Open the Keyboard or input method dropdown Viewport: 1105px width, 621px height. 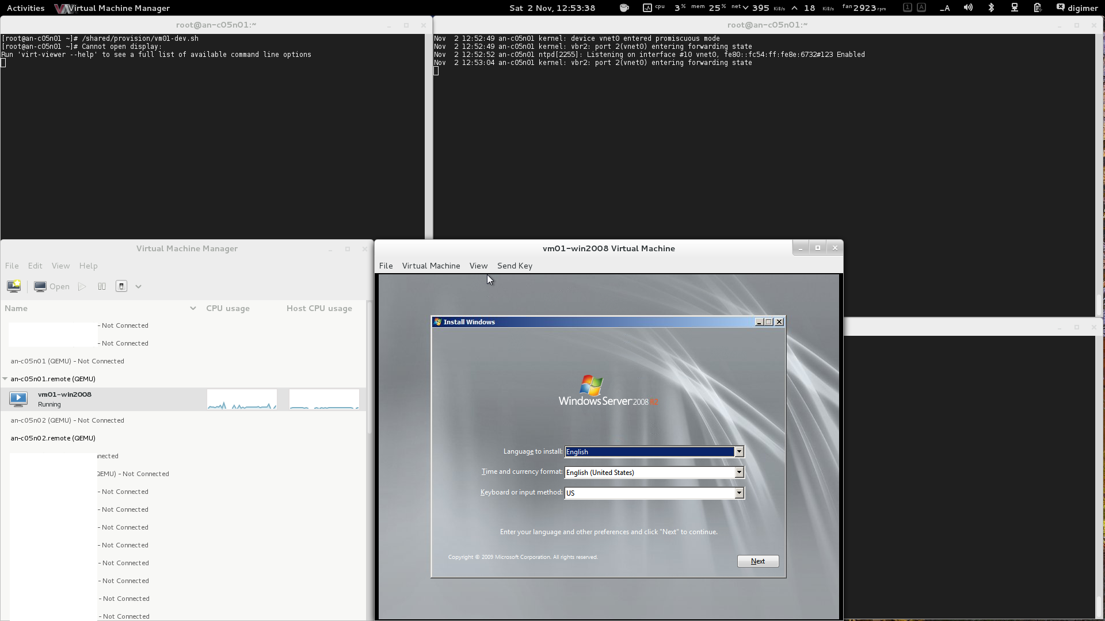[739, 493]
